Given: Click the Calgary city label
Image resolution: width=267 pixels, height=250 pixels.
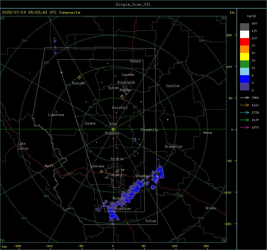Looking at the screenshot, I should (116, 175).
